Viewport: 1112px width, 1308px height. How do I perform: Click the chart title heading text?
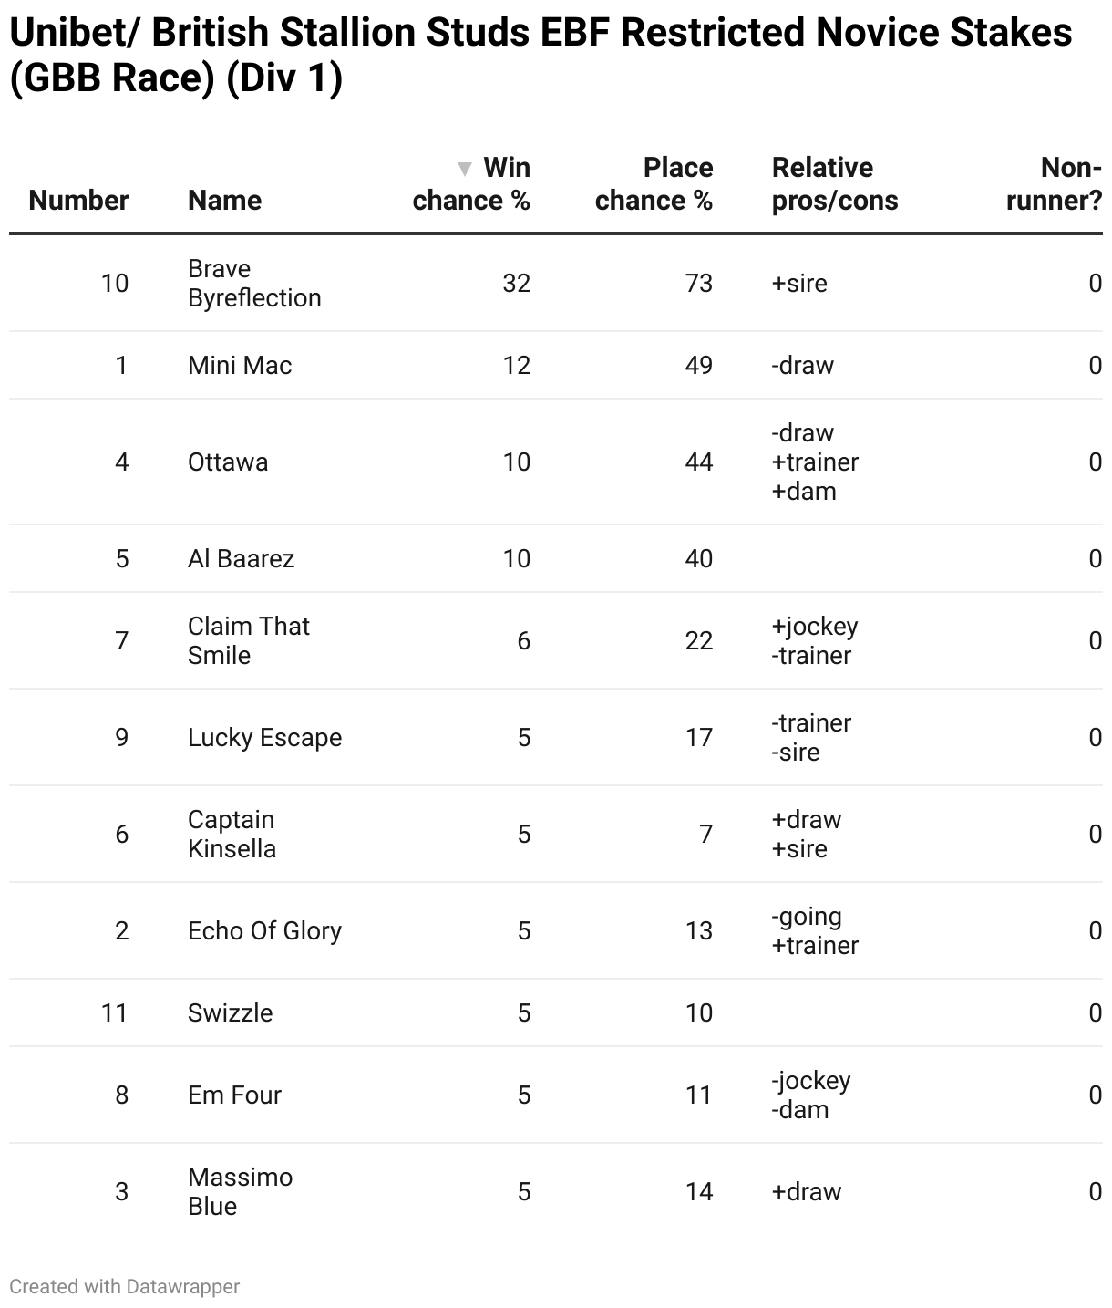coord(541,56)
